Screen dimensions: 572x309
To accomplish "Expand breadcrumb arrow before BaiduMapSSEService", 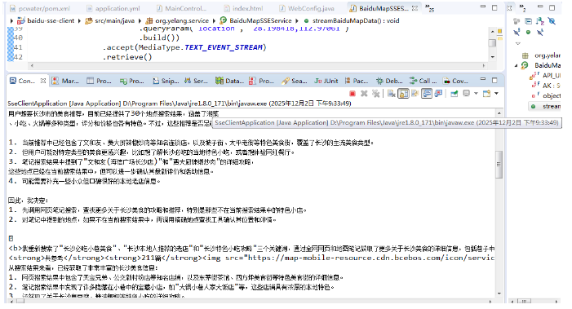I will [214, 20].
